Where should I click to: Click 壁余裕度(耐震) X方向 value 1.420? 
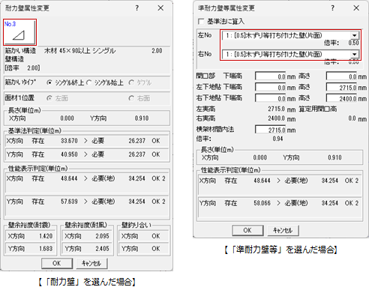tap(46, 236)
